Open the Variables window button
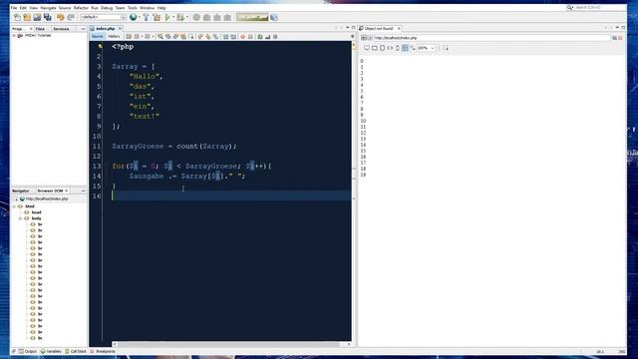 click(51, 351)
